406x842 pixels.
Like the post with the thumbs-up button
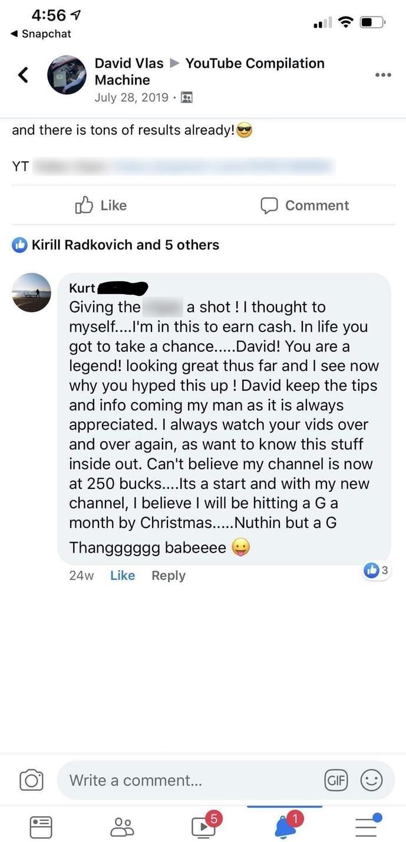click(101, 205)
